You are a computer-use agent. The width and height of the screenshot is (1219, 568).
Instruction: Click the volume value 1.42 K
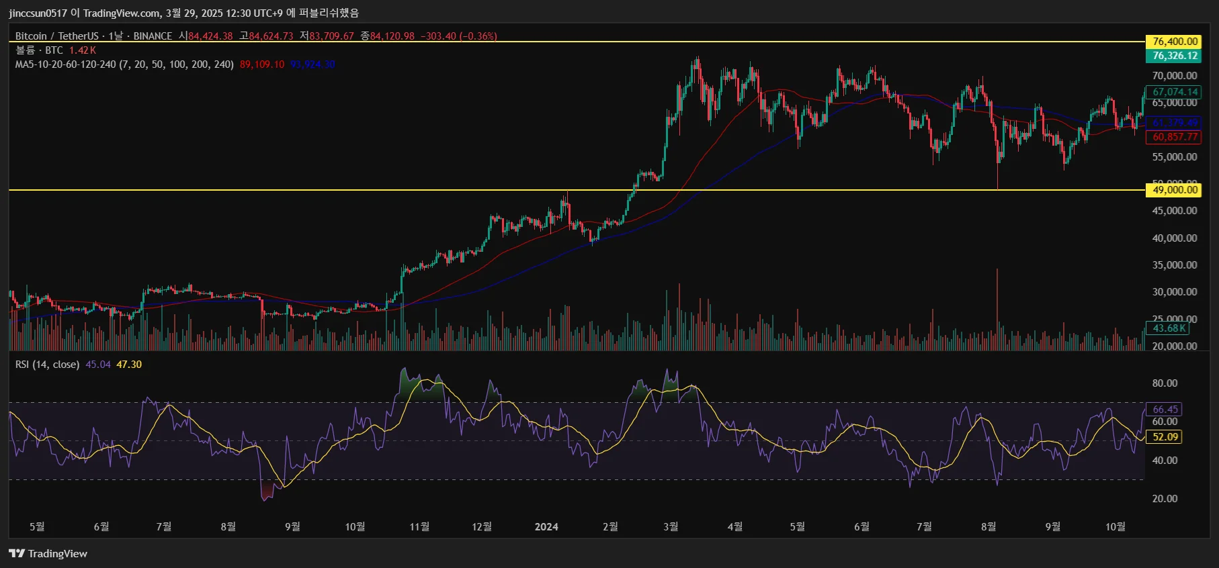pos(83,50)
